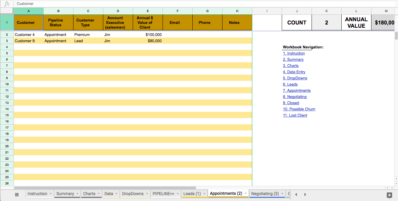Viewport: 398px width, 201px height.
Task: Open the '2. Summary' navigation link
Action: click(293, 60)
